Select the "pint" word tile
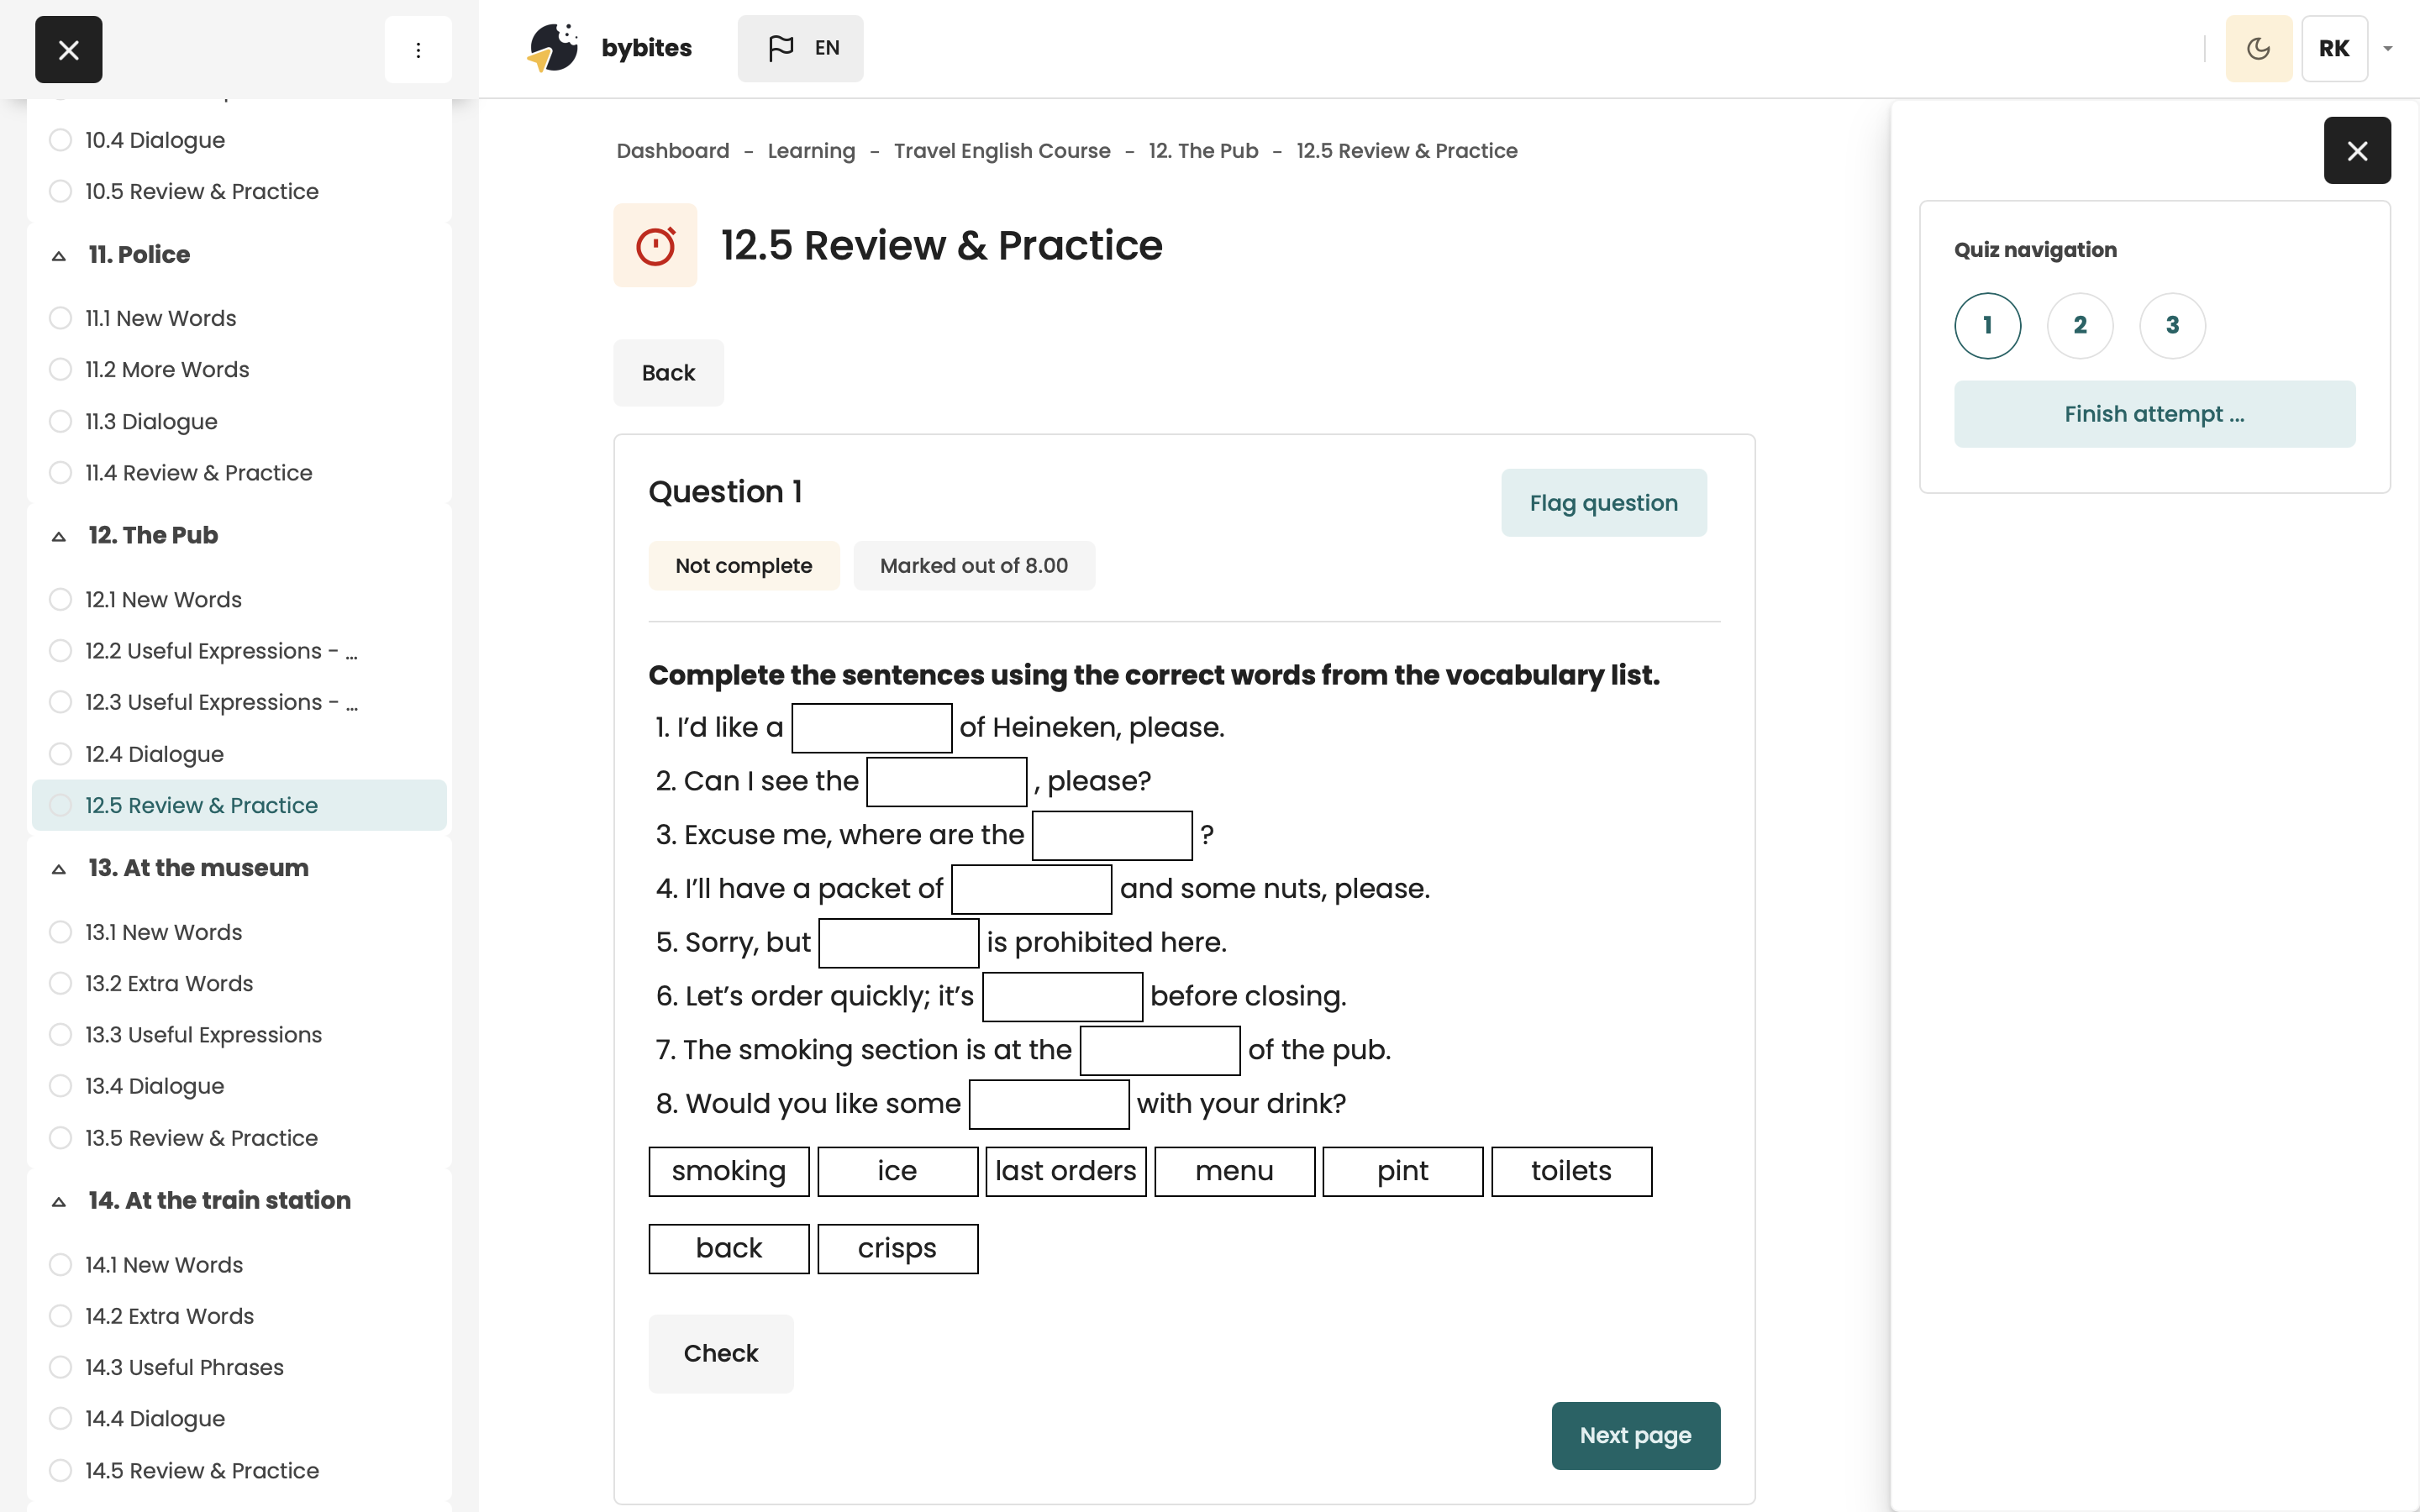Screen dimensions: 2420x1512 tap(1402, 1171)
